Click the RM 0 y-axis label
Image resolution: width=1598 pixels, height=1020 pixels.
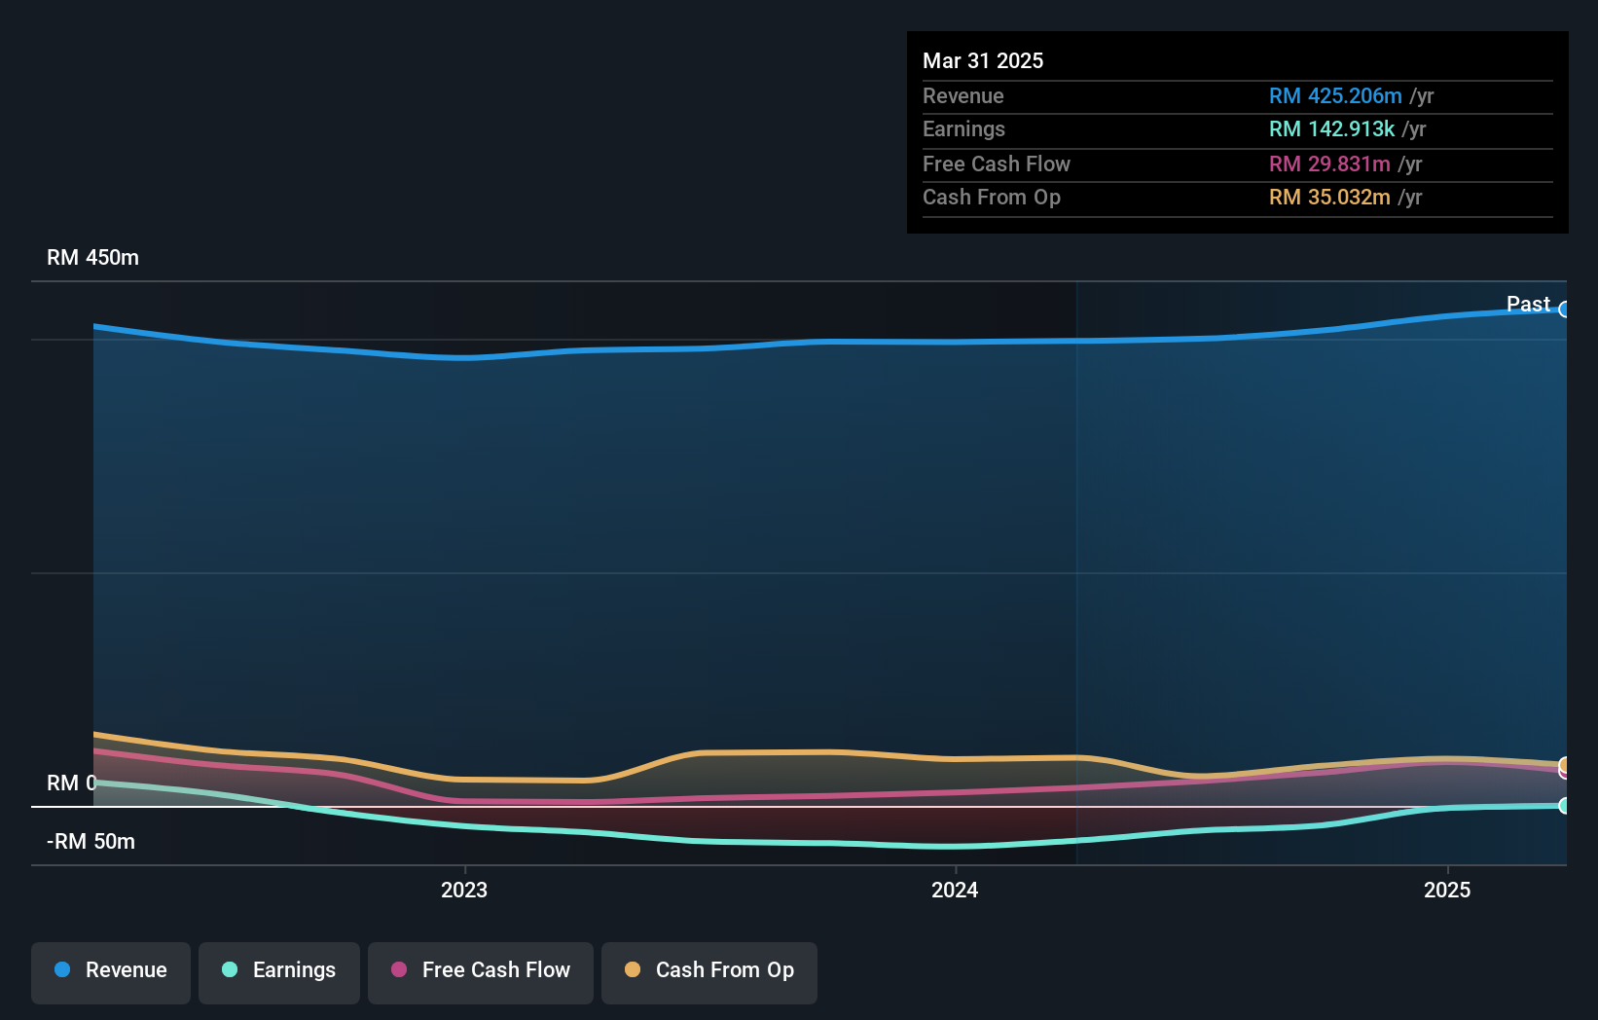point(72,783)
